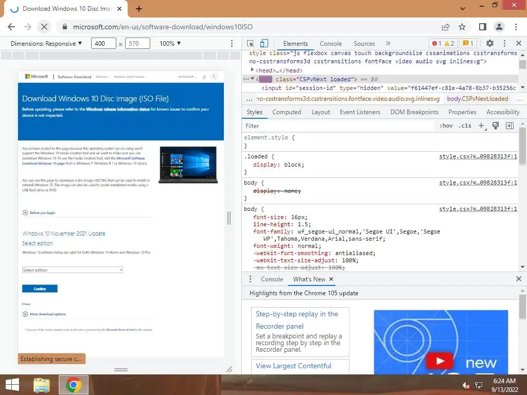Click the height field showing 570
Viewport: 527px width, 395px height.
click(137, 43)
